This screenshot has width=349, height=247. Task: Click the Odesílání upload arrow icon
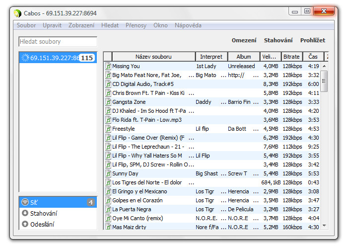point(25,224)
